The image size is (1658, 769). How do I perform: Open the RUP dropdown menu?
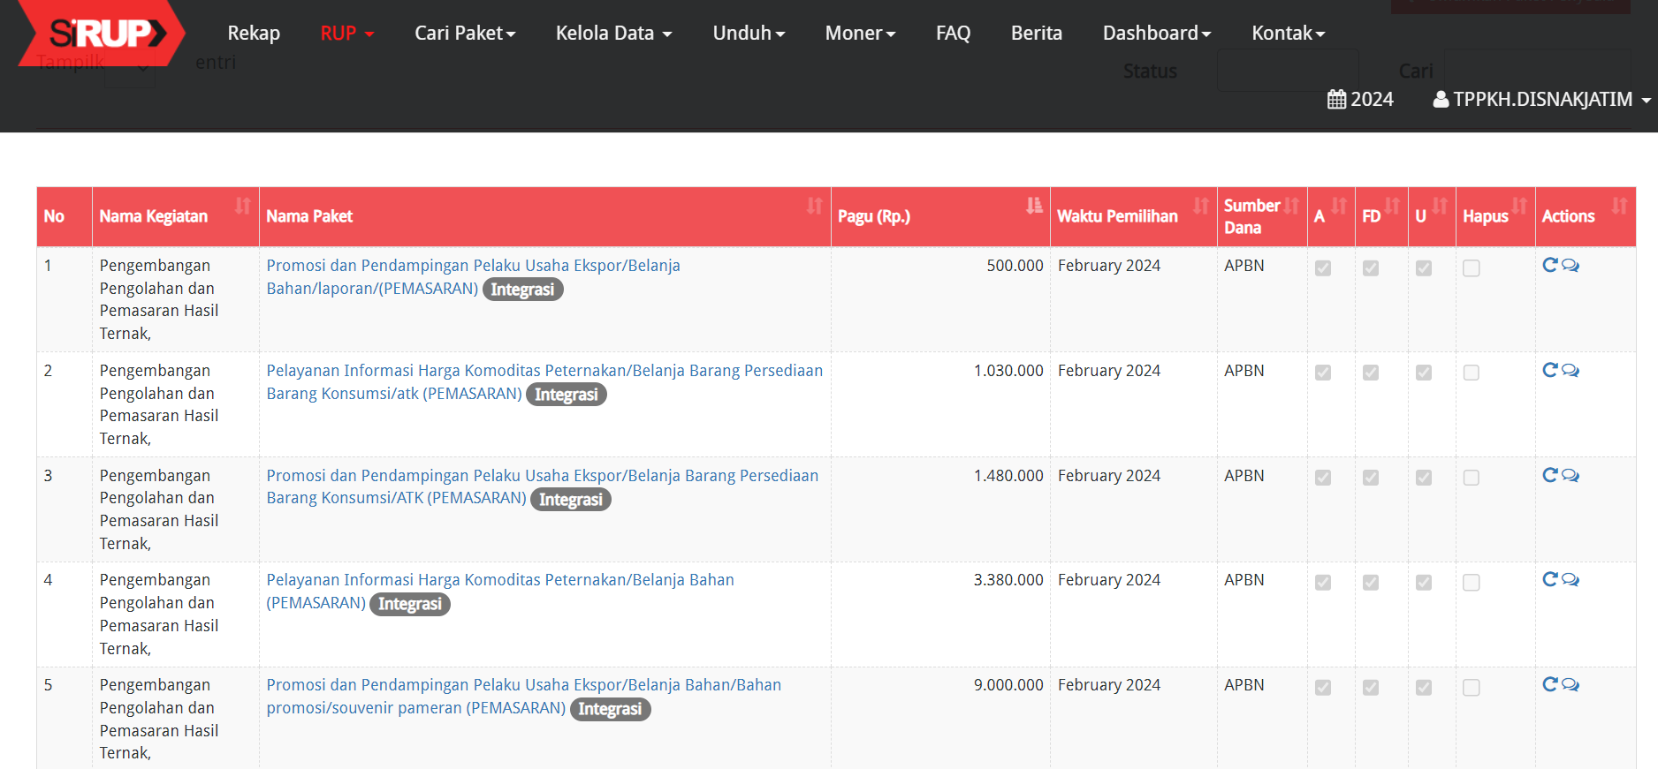(347, 34)
